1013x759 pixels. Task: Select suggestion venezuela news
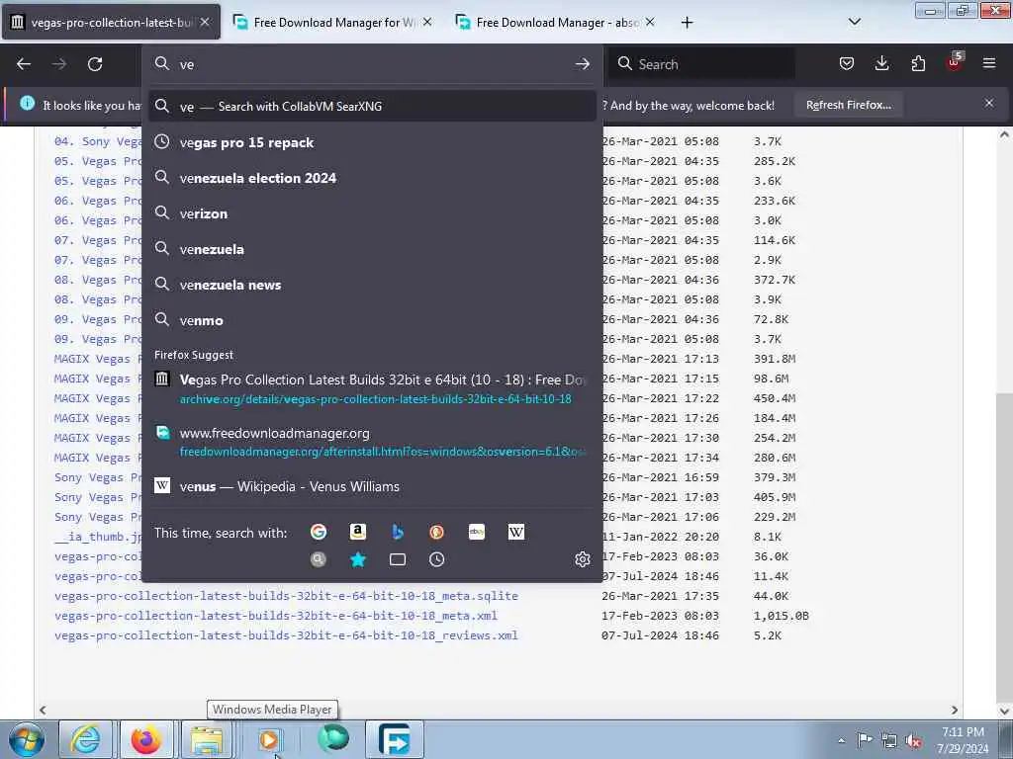(x=372, y=285)
